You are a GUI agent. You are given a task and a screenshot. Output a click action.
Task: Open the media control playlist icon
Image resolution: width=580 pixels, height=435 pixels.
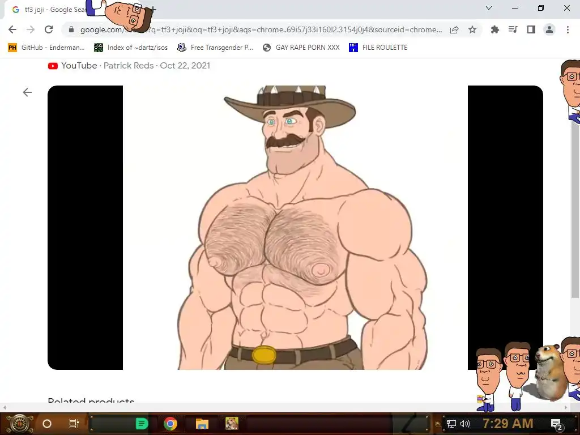513,29
